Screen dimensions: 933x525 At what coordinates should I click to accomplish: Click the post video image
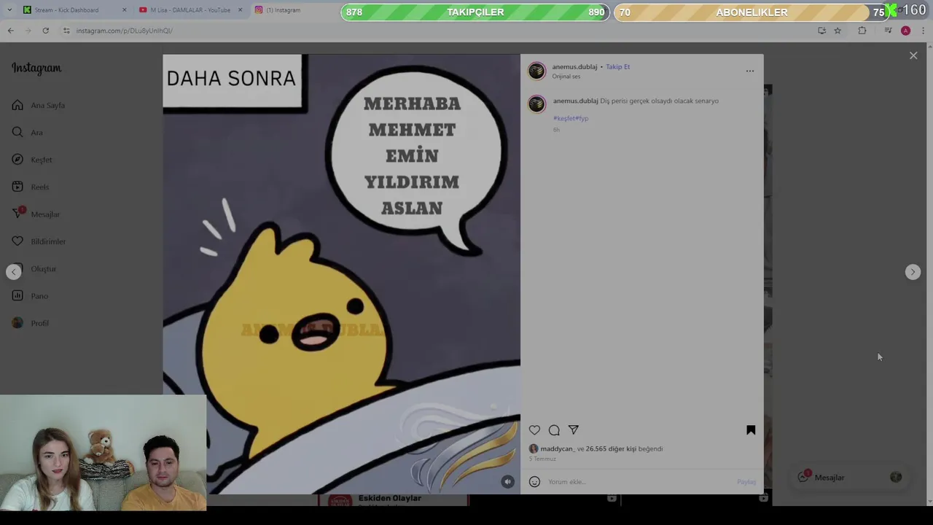tap(341, 274)
